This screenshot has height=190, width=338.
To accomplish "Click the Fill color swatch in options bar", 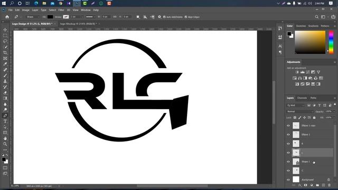I will click(50, 17).
